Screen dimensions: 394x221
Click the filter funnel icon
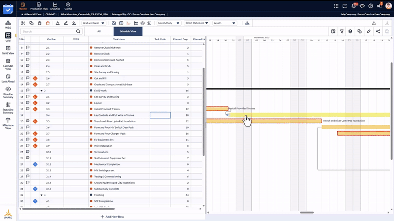coord(342,31)
